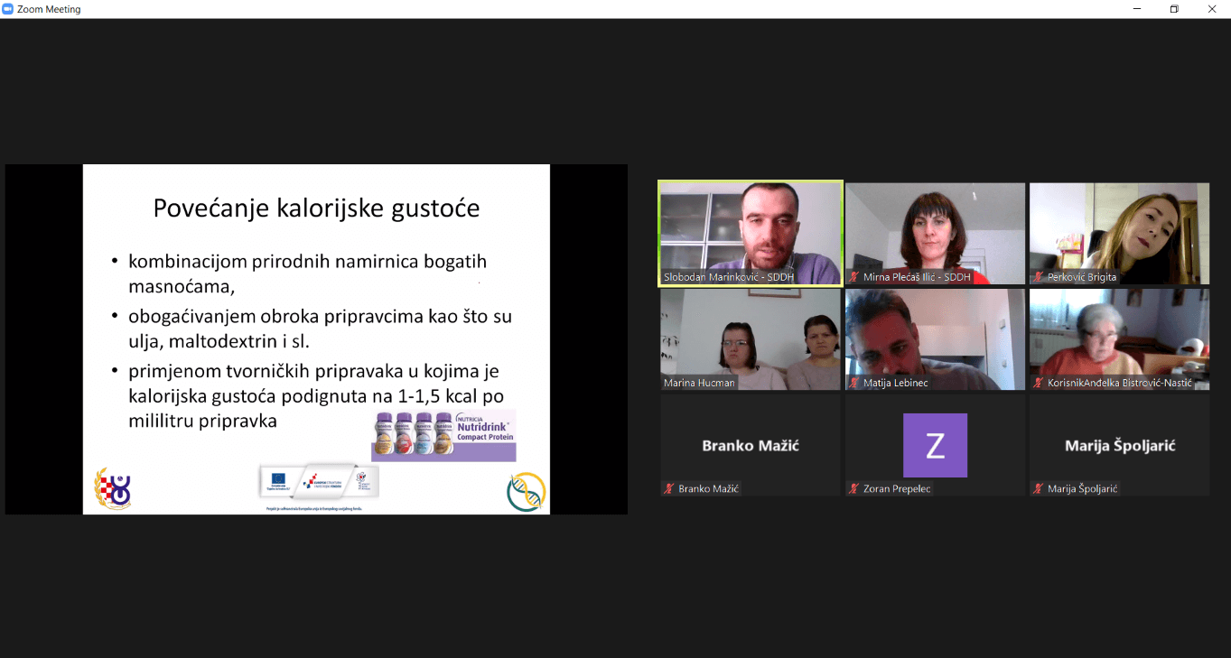Click muted microphone icon beside Mirna Plećaš Ilić

[x=853, y=277]
